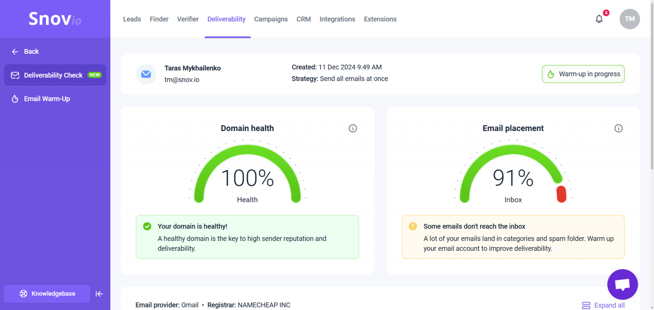Click the Snov.io logo
The height and width of the screenshot is (310, 654).
[x=55, y=19]
